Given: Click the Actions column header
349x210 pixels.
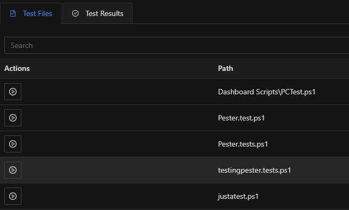Looking at the screenshot, I should click(x=17, y=68).
